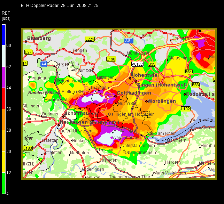Click the Bargen (SH) label
224x204 pixels.
(x=67, y=64)
